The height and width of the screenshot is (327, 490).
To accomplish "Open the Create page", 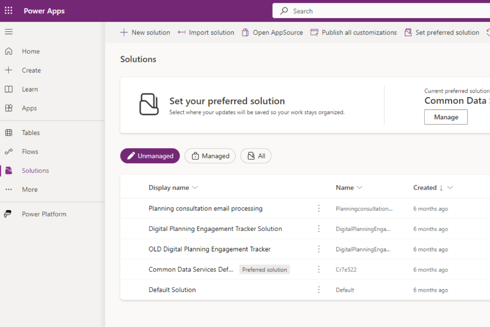I will click(x=31, y=70).
